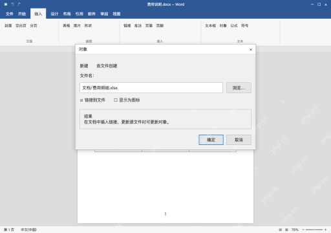Click 文本框 in the text group
This screenshot has width=331, height=233.
pos(211,25)
